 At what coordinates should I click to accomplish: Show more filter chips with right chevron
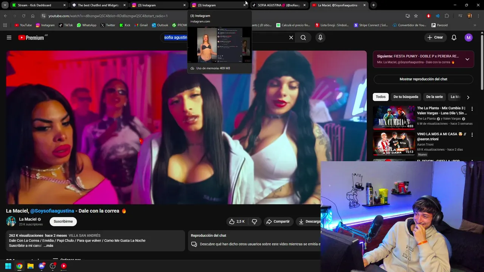click(x=468, y=97)
